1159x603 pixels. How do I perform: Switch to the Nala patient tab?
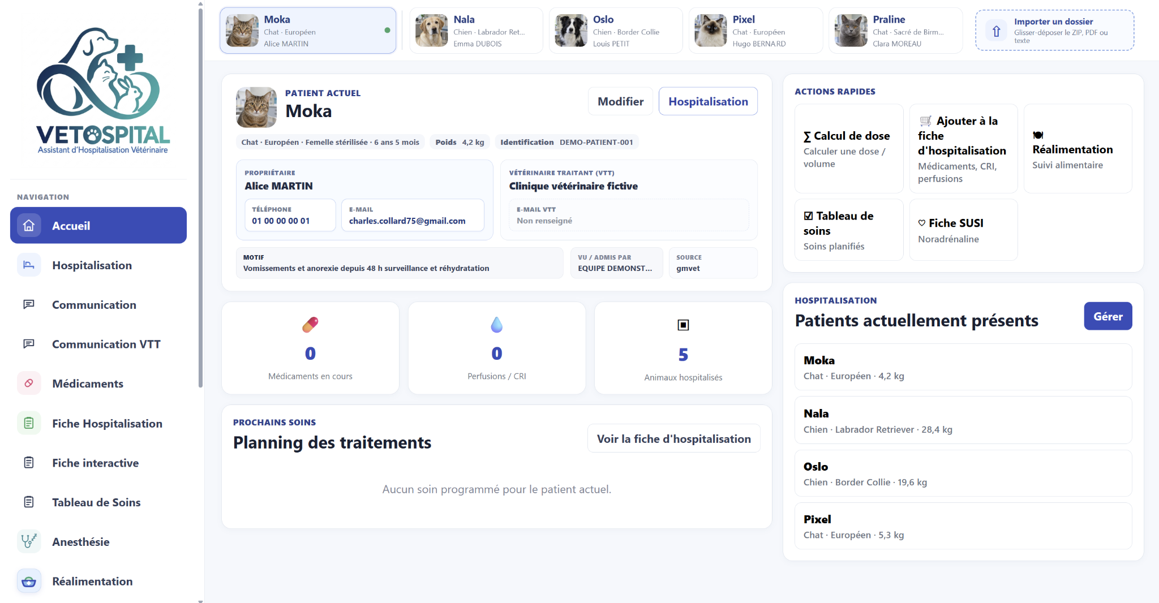(476, 31)
